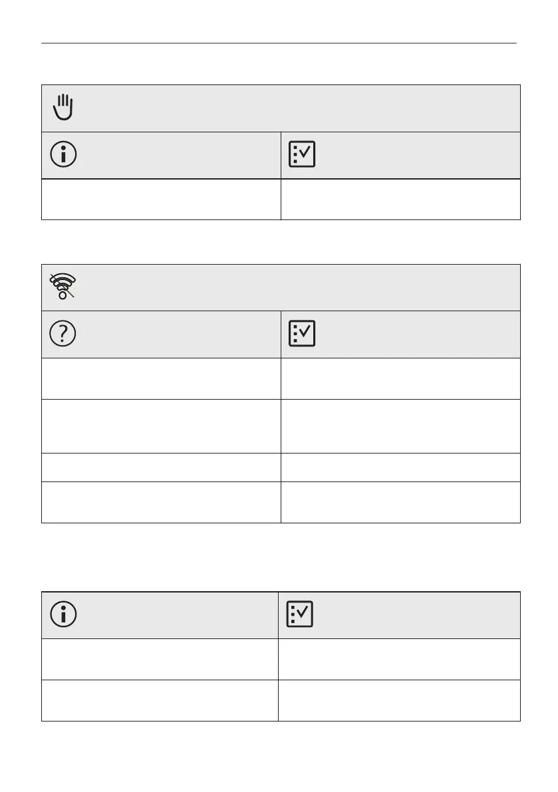Click the info icon beside the hand table
The width and height of the screenshot is (558, 792).
pos(63,155)
